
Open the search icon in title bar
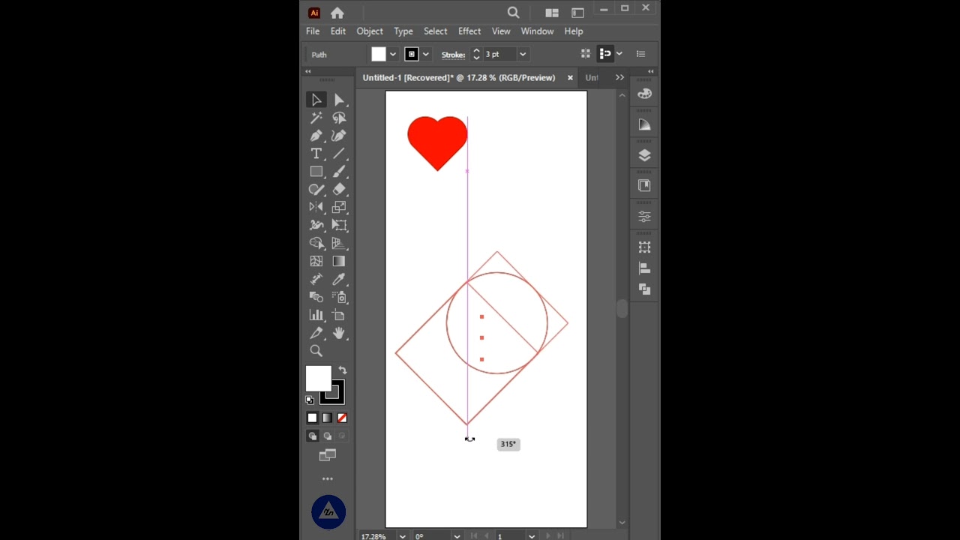click(x=513, y=13)
